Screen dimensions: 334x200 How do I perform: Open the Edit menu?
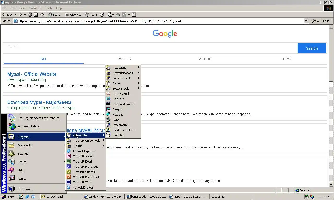coord(13,8)
